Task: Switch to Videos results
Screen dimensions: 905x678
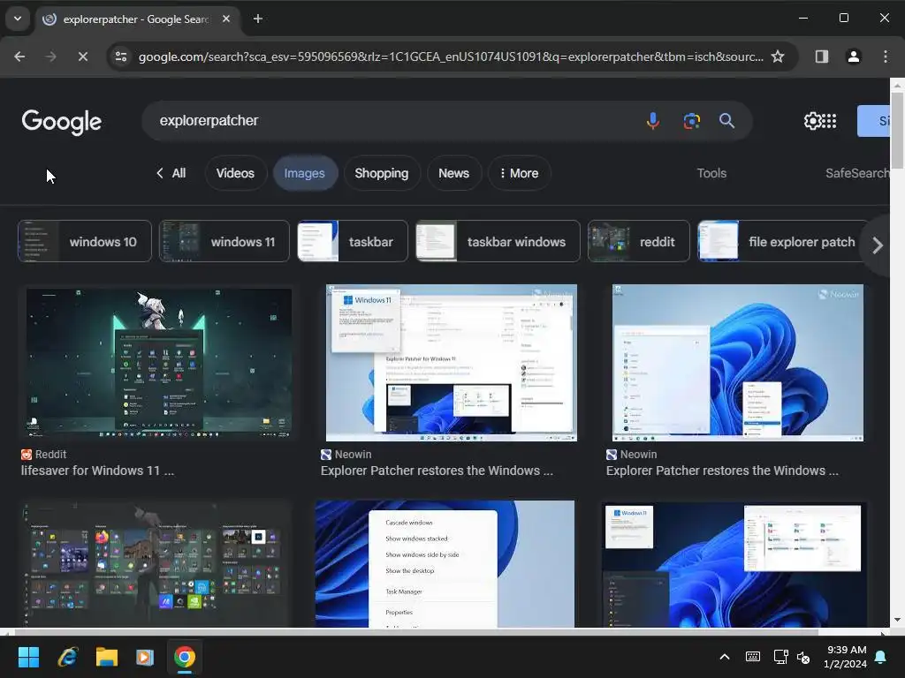Action: click(235, 173)
